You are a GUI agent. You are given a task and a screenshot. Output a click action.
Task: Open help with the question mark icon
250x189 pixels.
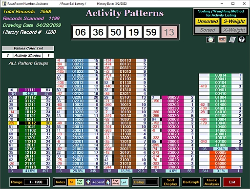pyautogui.click(x=242, y=40)
